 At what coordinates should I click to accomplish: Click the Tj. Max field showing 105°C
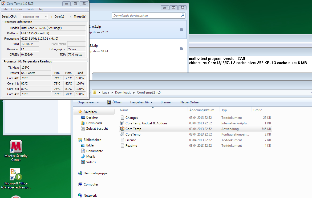click(36, 68)
